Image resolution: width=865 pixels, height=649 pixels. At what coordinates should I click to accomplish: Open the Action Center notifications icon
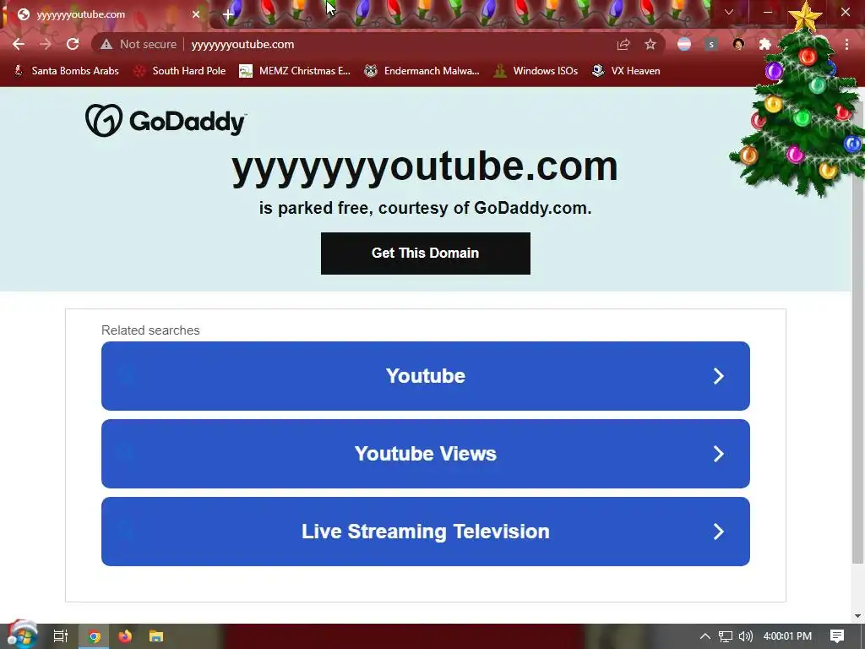(837, 636)
